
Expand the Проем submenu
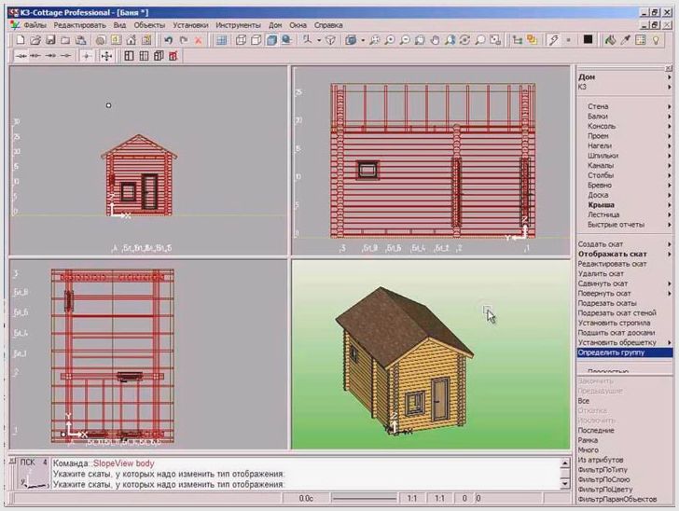tap(625, 136)
